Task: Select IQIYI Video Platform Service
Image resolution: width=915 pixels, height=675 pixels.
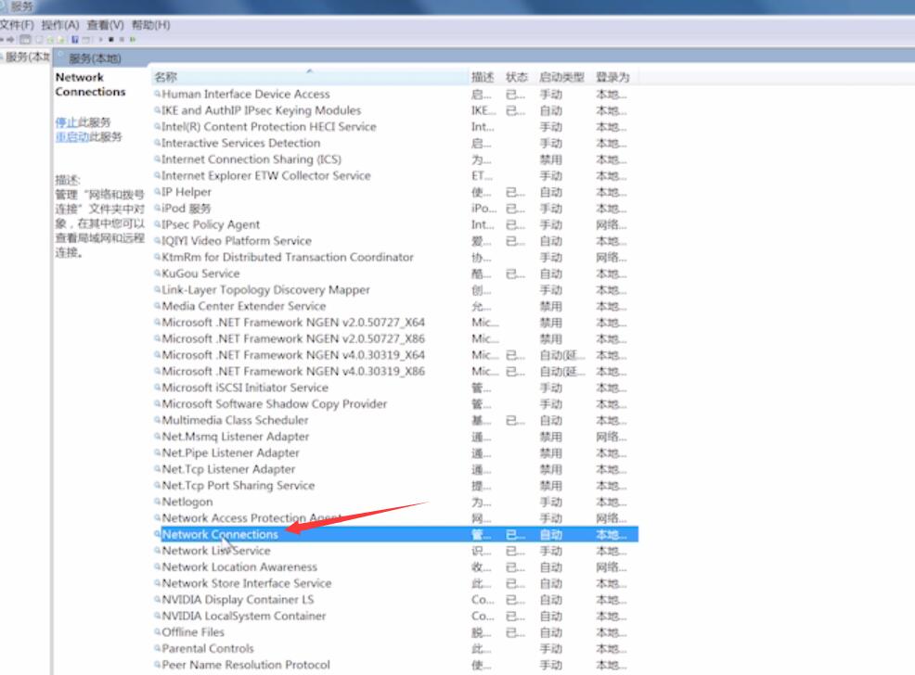Action: pos(237,241)
